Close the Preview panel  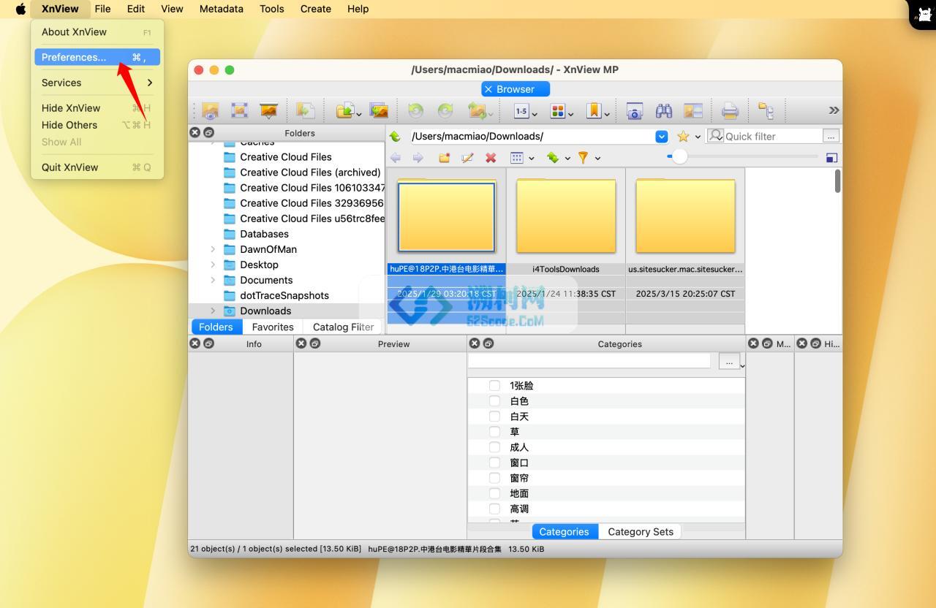(x=301, y=343)
